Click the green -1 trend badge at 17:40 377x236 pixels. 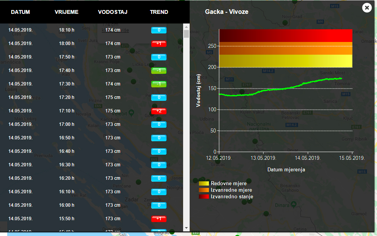pos(159,70)
